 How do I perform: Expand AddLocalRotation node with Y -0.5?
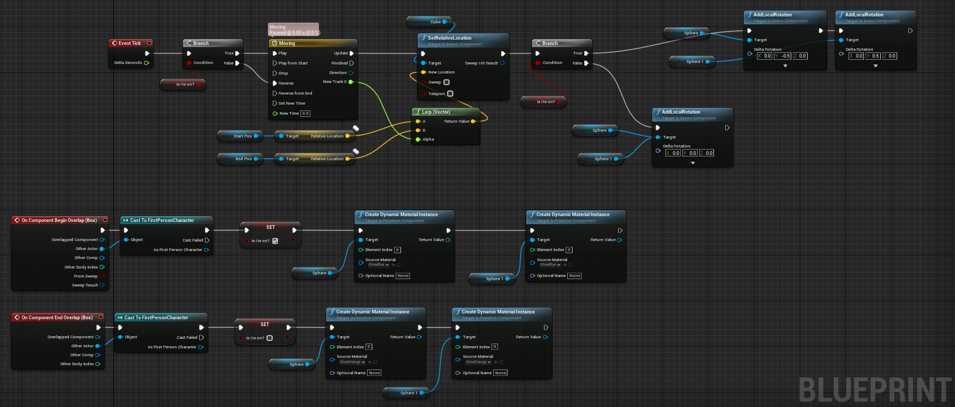pyautogui.click(x=785, y=66)
